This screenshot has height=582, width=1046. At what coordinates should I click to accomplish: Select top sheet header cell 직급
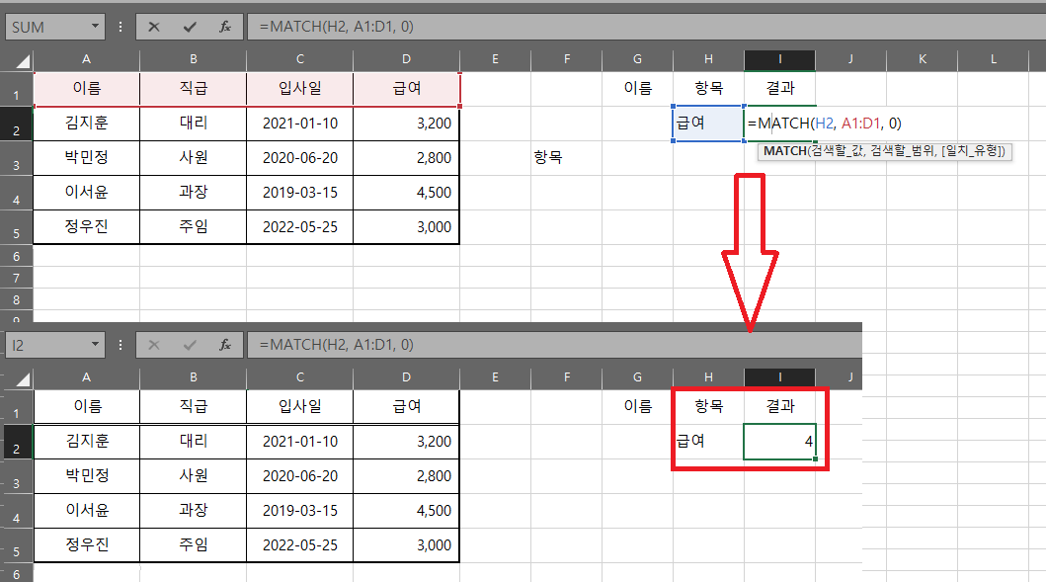194,89
